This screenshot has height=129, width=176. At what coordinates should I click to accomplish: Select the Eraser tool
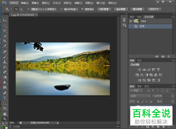coord(5,72)
